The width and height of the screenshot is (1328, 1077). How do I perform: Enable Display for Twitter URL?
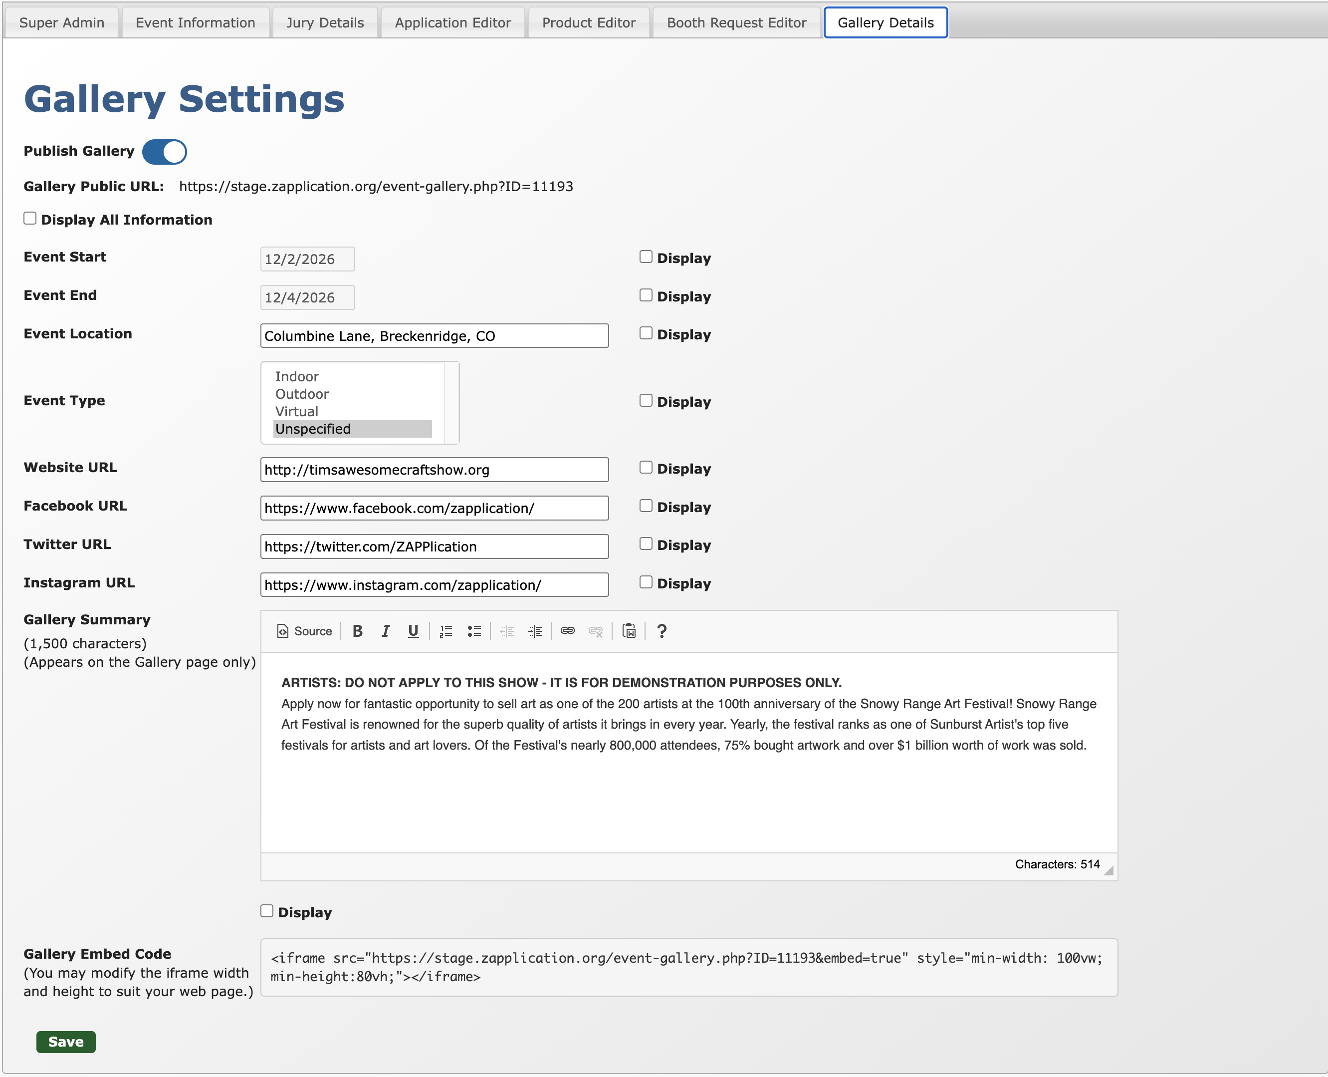point(646,544)
